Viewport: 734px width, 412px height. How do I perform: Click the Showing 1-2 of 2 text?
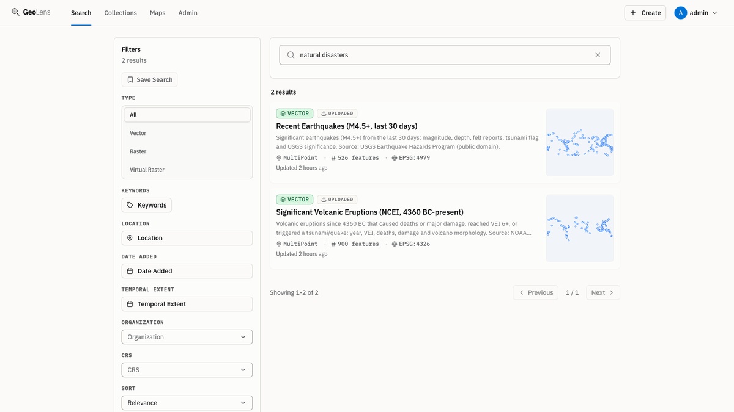pos(294,293)
